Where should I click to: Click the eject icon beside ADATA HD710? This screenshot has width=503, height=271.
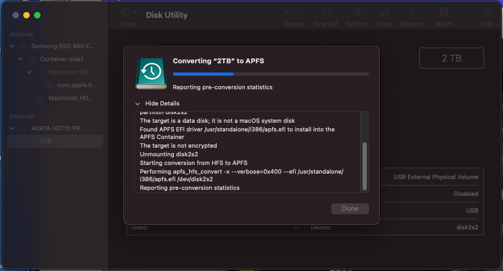95,128
